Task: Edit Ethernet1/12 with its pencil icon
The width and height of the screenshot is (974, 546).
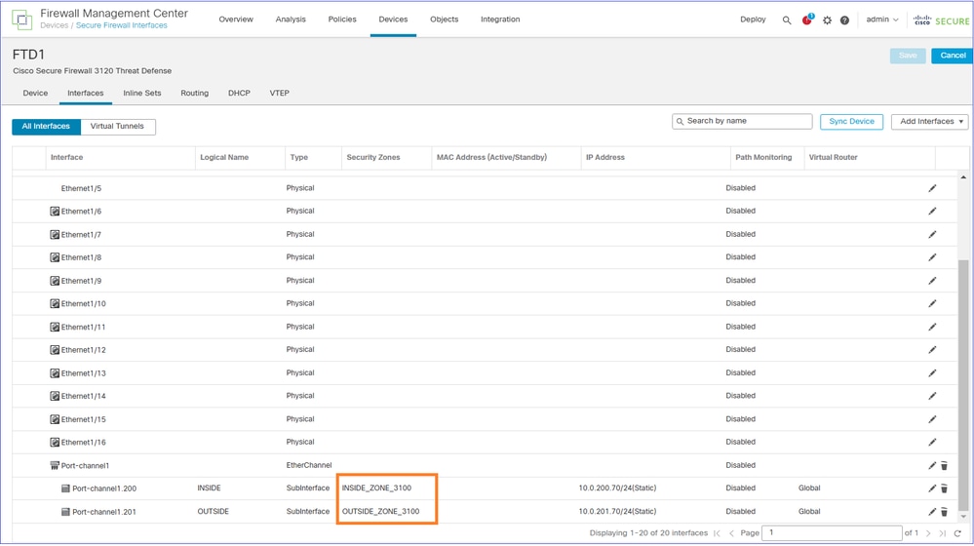Action: (932, 350)
